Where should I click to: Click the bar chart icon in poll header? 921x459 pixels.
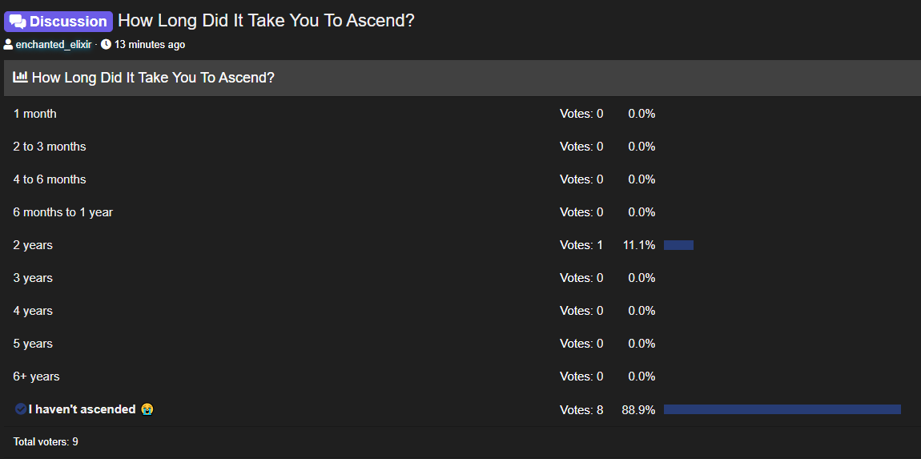pos(21,77)
